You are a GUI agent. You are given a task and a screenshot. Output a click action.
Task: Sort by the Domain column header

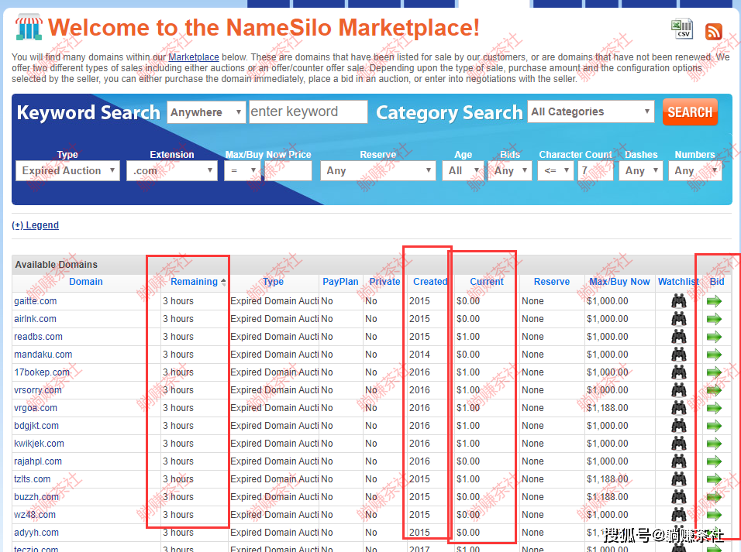click(85, 282)
